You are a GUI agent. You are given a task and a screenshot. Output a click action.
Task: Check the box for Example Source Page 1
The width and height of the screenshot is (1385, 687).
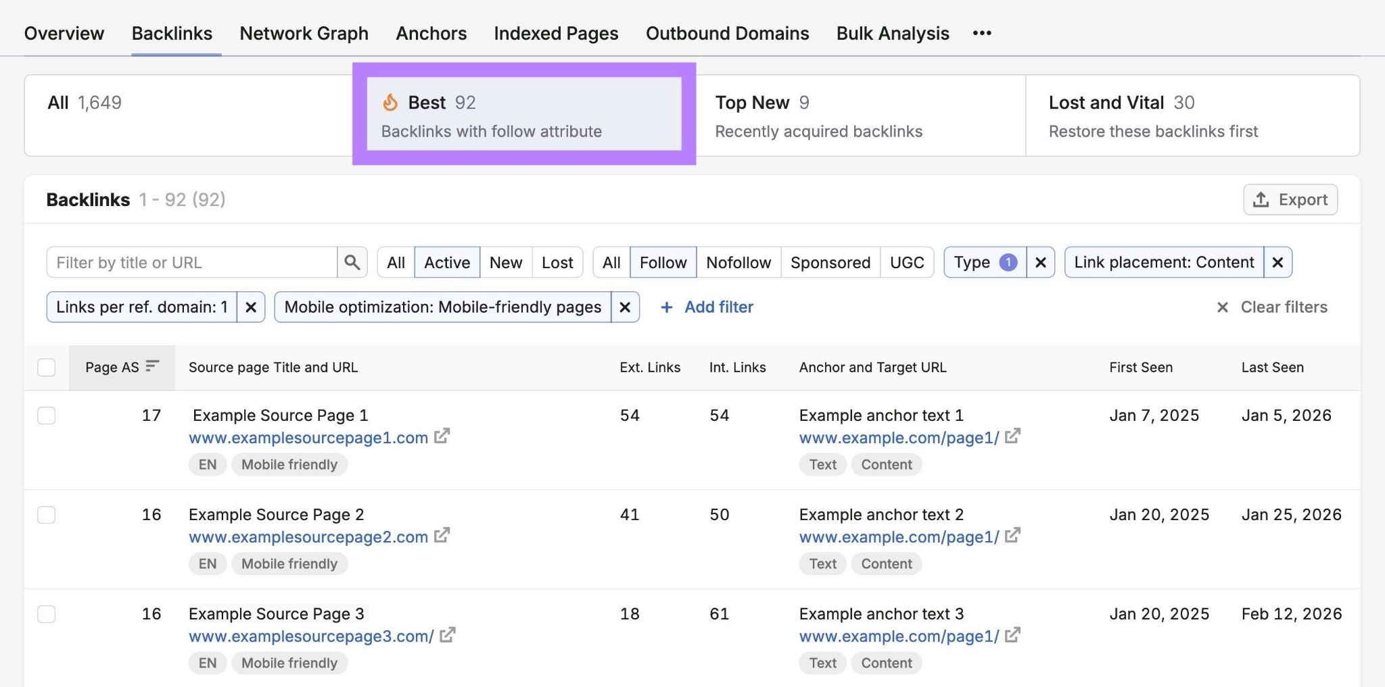46,415
